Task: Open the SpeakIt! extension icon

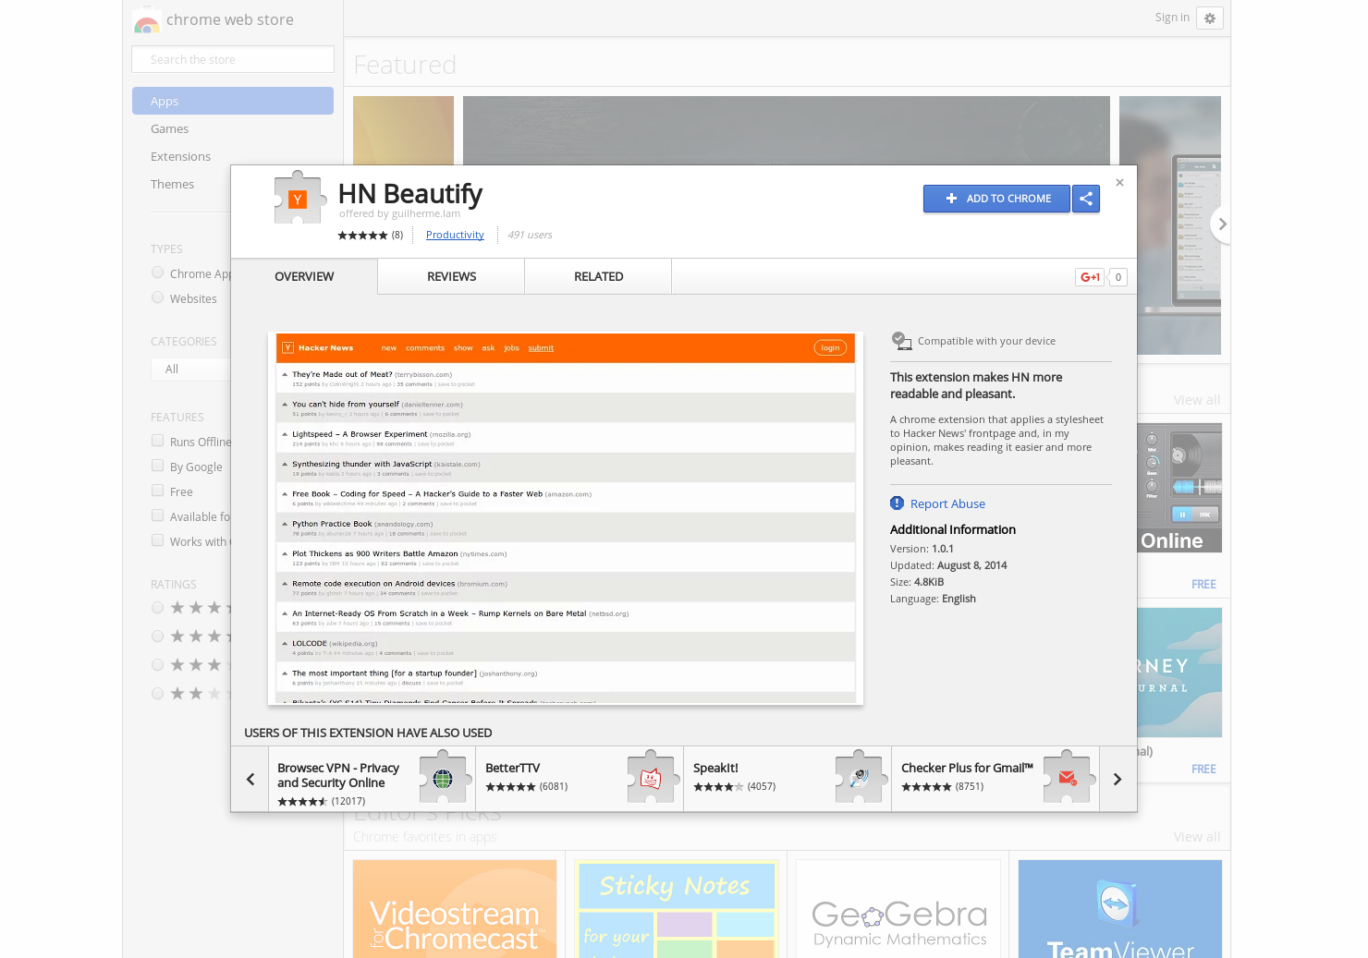Action: coord(859,778)
